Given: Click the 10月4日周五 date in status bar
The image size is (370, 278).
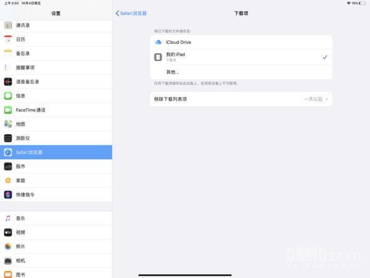Looking at the screenshot, I should (31, 3).
